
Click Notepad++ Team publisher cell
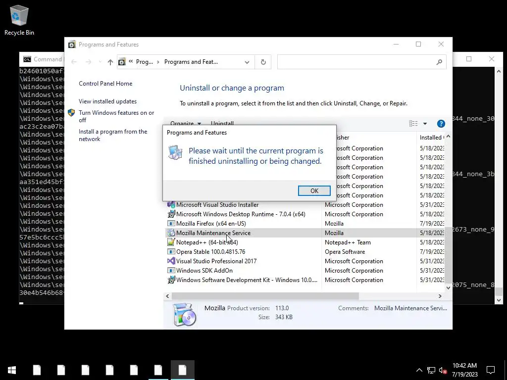(348, 242)
